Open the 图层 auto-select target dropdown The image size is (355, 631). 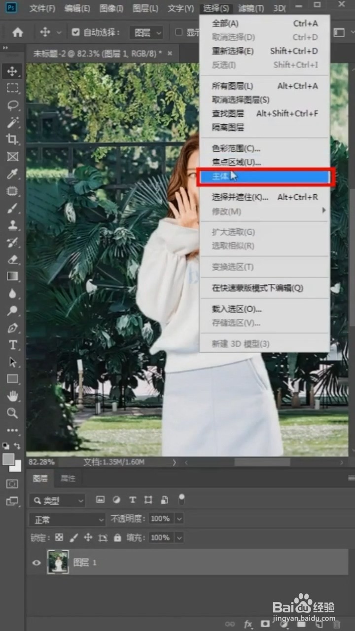coord(146,33)
